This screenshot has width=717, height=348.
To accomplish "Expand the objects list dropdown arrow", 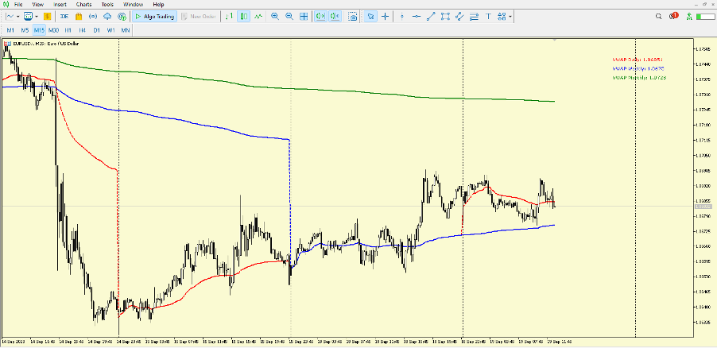I will tap(511, 16).
